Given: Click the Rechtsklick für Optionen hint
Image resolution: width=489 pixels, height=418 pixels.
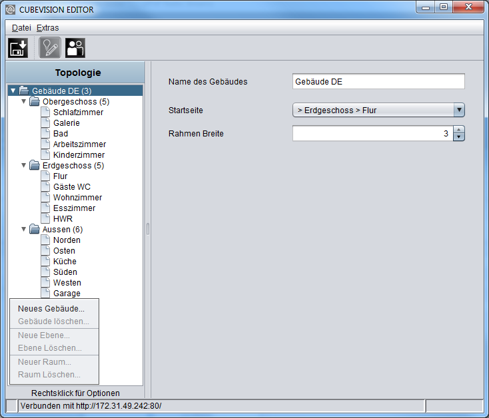Looking at the screenshot, I should pyautogui.click(x=75, y=393).
